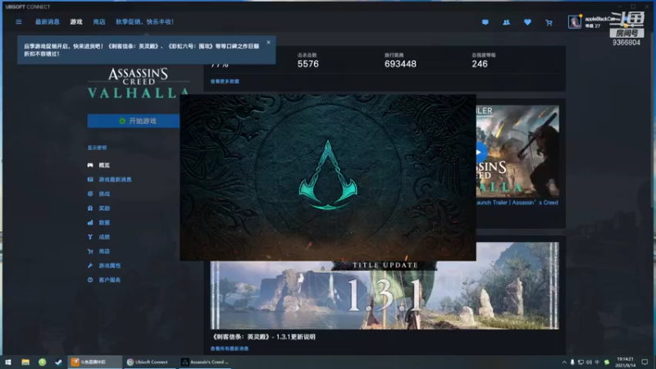Expand the system tray hidden icons arrow
656x369 pixels.
tap(564, 362)
